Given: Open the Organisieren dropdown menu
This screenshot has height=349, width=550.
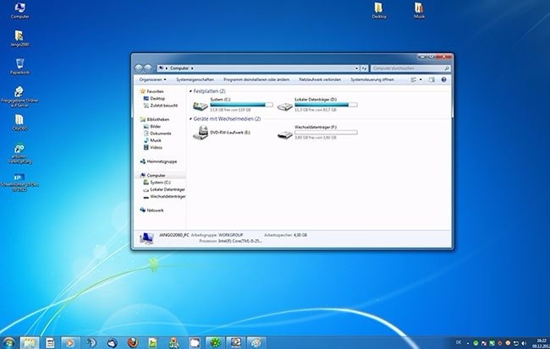Looking at the screenshot, I should click(152, 79).
